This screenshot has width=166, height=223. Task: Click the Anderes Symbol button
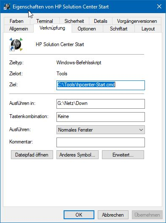pos(78,155)
